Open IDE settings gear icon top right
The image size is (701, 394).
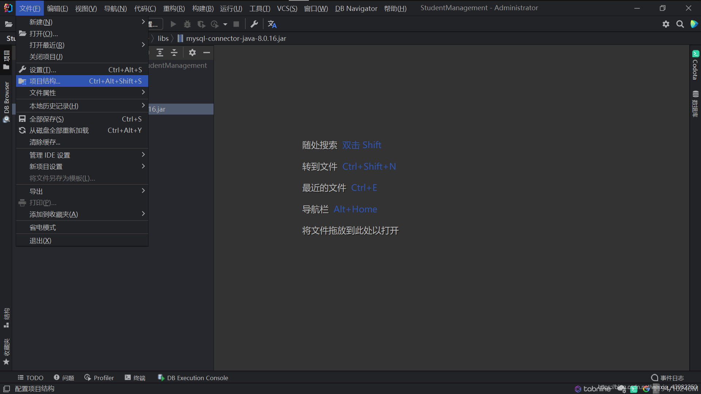click(x=666, y=24)
